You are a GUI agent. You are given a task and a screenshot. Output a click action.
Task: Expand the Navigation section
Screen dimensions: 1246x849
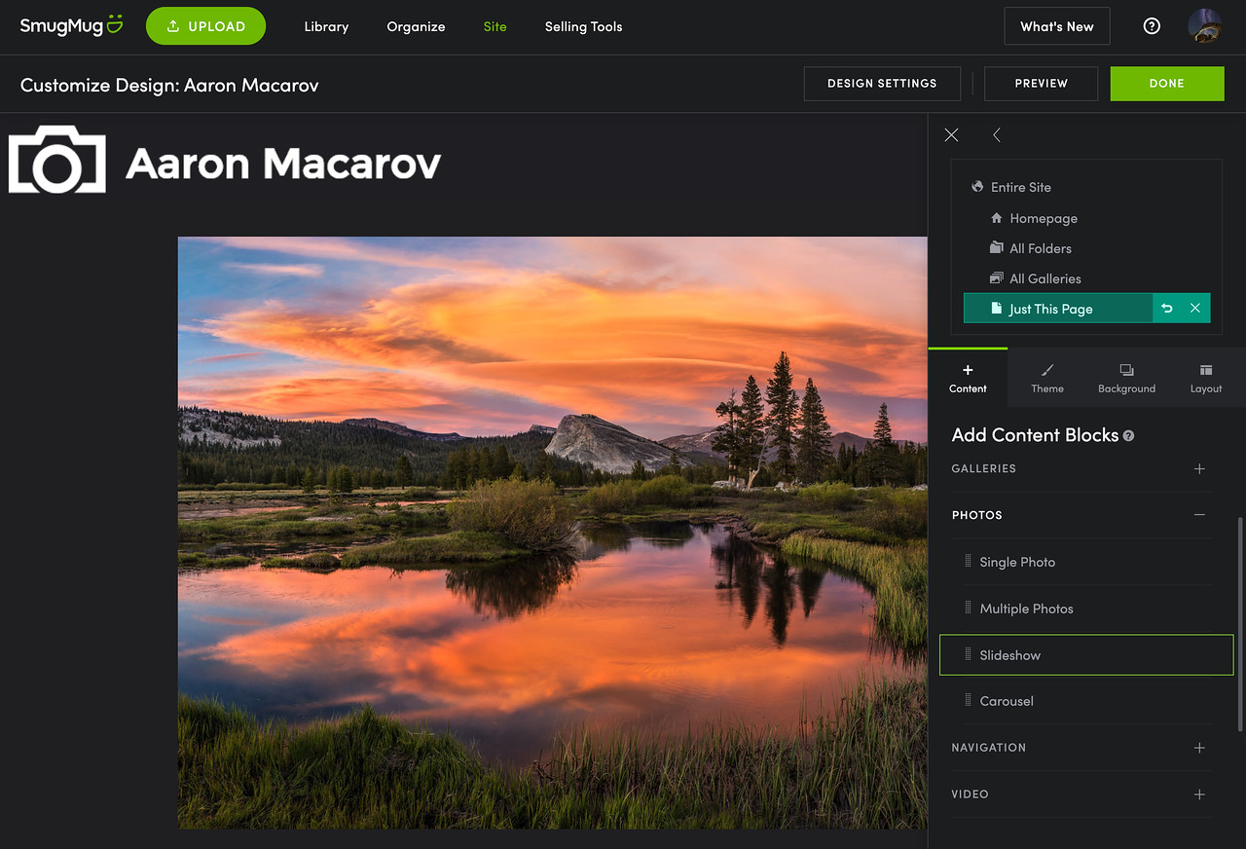(x=1199, y=748)
